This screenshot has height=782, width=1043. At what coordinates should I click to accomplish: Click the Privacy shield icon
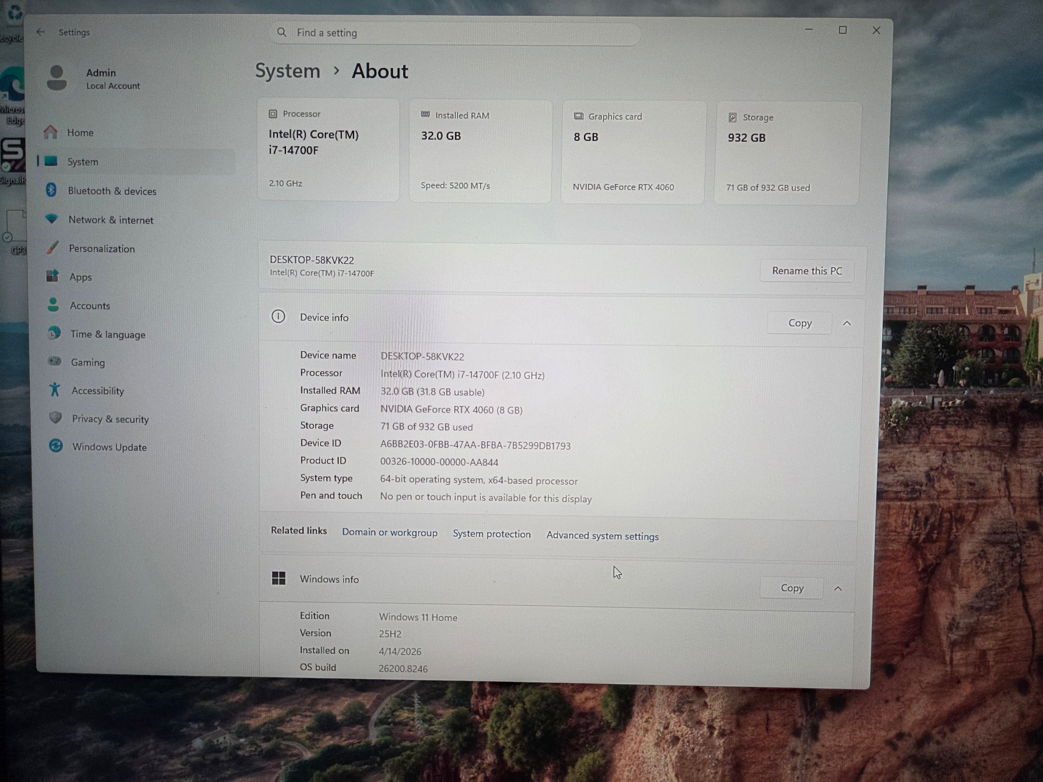tap(56, 418)
